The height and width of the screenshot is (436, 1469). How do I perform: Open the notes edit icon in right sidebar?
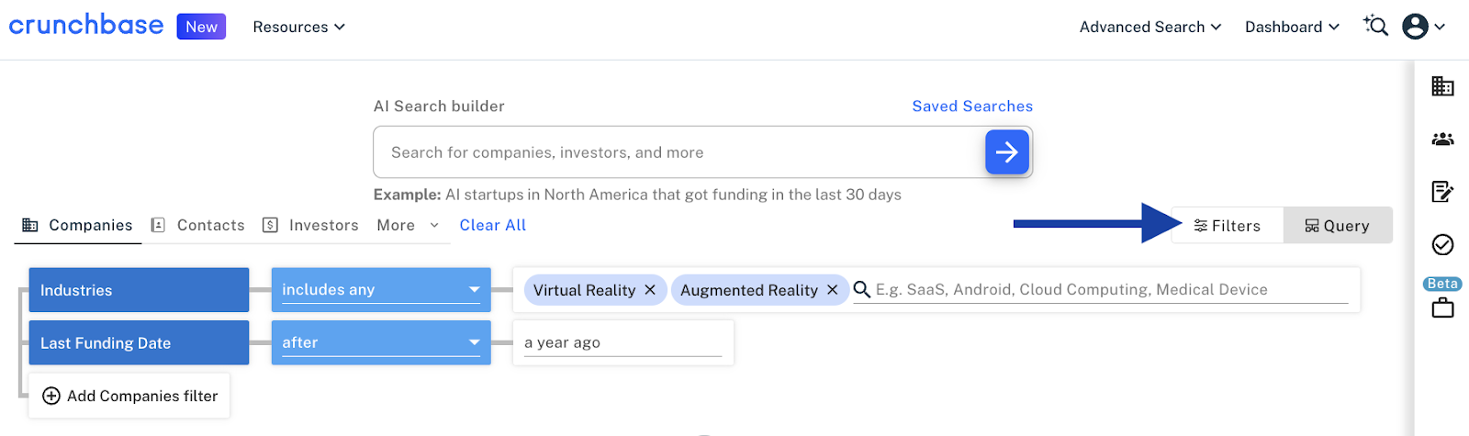click(1442, 191)
